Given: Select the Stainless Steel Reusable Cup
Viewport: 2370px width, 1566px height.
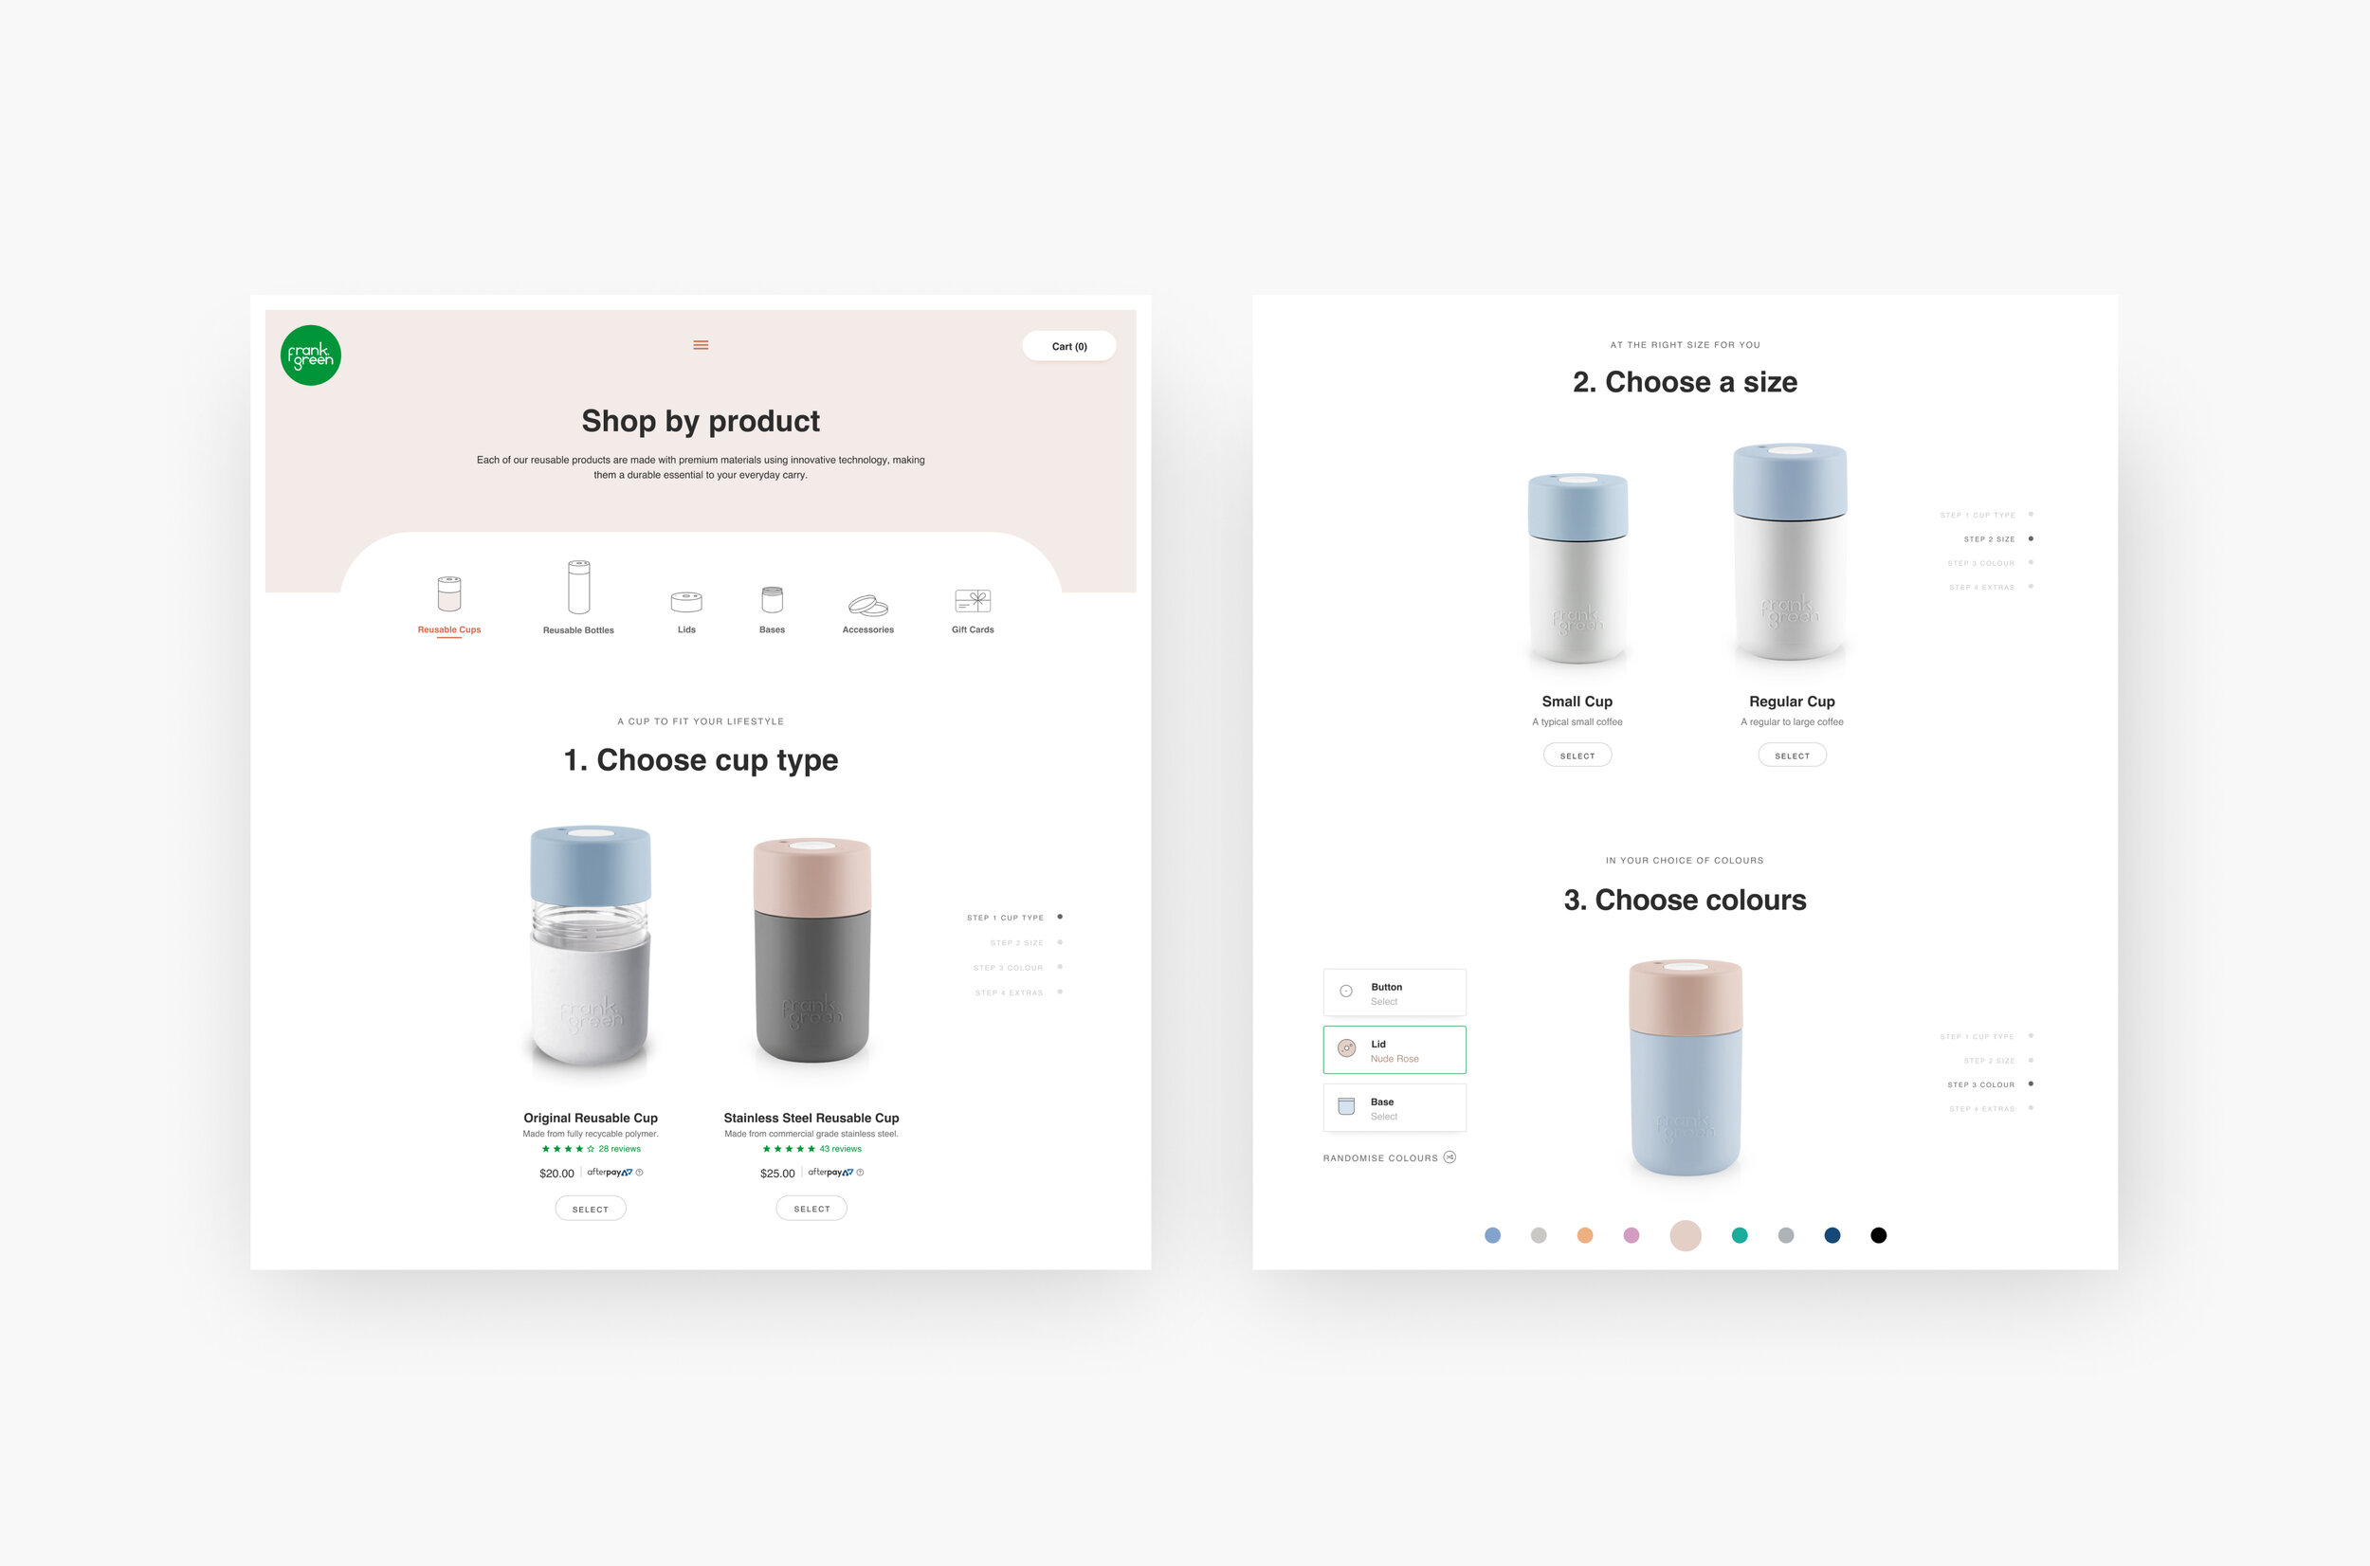Looking at the screenshot, I should tap(812, 1209).
